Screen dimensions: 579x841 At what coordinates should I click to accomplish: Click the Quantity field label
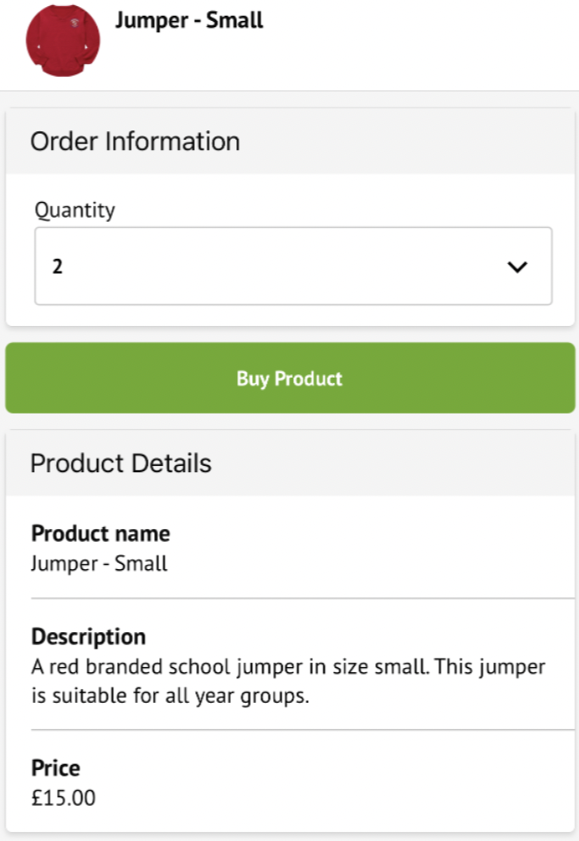tap(75, 210)
